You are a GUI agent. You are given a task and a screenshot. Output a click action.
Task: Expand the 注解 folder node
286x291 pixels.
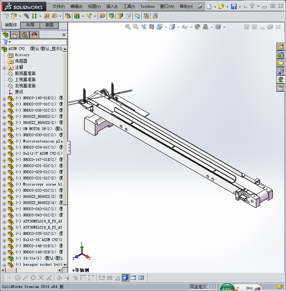tap(4, 68)
